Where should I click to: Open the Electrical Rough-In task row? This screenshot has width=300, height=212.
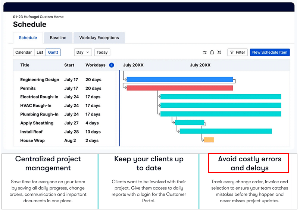click(39, 97)
